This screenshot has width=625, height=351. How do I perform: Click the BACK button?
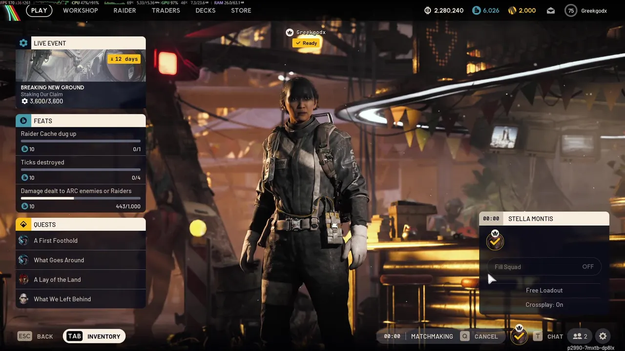(35, 336)
